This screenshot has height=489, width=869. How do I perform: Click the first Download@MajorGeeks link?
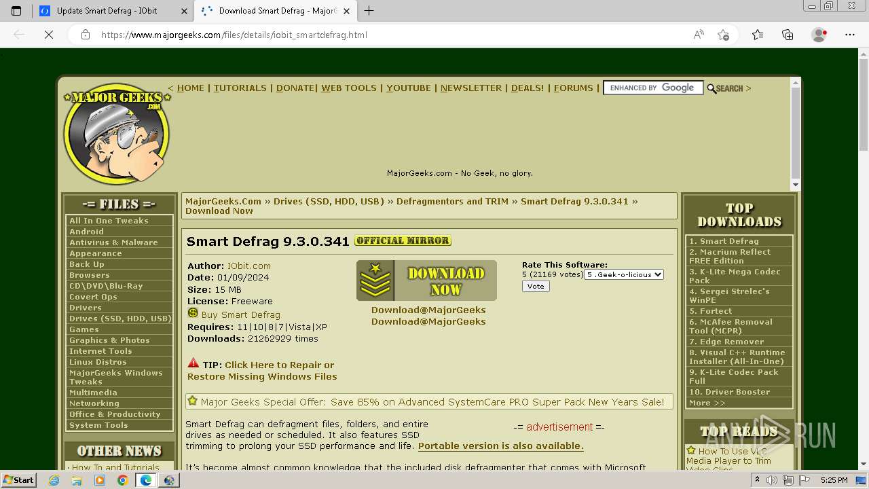[428, 310]
